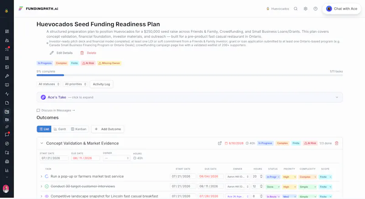The height and width of the screenshot is (199, 365).
Task: Expand the Conduct 30 customer interviews row
Action: [x=42, y=186]
